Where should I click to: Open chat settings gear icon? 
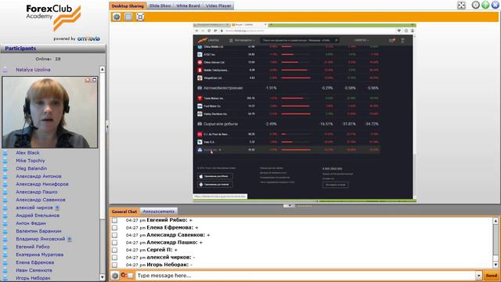pos(115,275)
